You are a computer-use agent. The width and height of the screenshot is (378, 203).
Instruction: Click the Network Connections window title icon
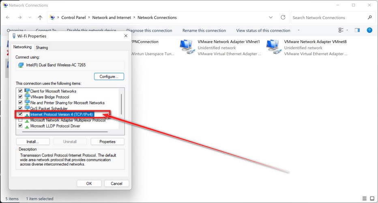pyautogui.click(x=5, y=5)
